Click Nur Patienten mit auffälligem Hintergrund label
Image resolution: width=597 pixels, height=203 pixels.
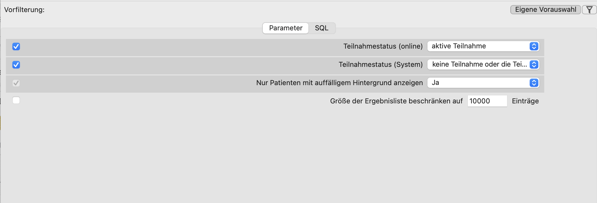[x=339, y=83]
